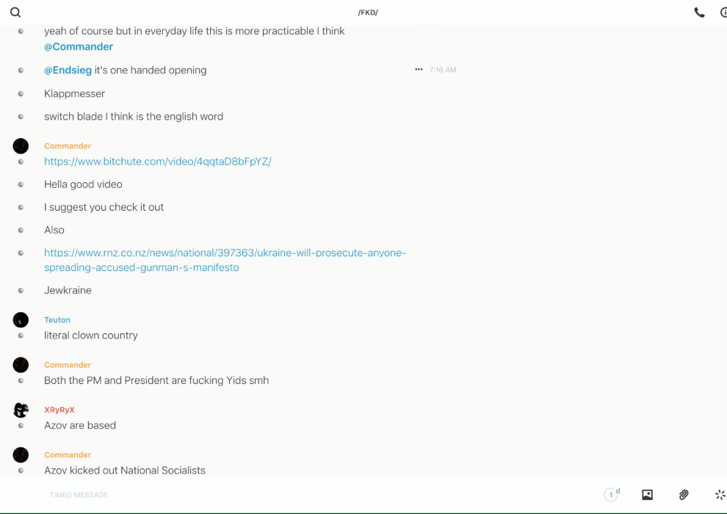
Task: Open search in the conversation
Action: pyautogui.click(x=15, y=12)
